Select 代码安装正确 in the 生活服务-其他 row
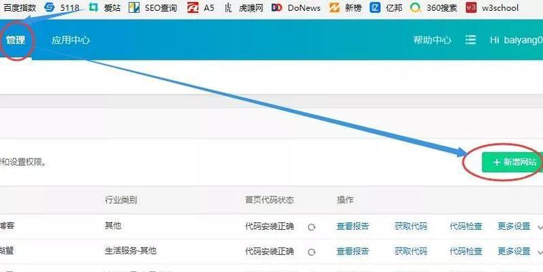This screenshot has height=272, width=543. [x=269, y=252]
